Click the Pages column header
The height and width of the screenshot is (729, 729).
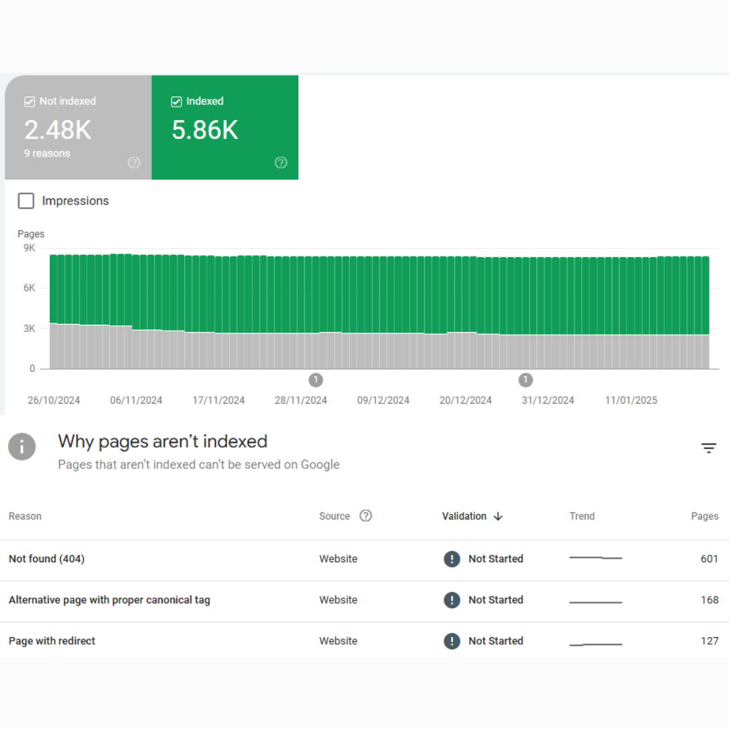click(704, 516)
